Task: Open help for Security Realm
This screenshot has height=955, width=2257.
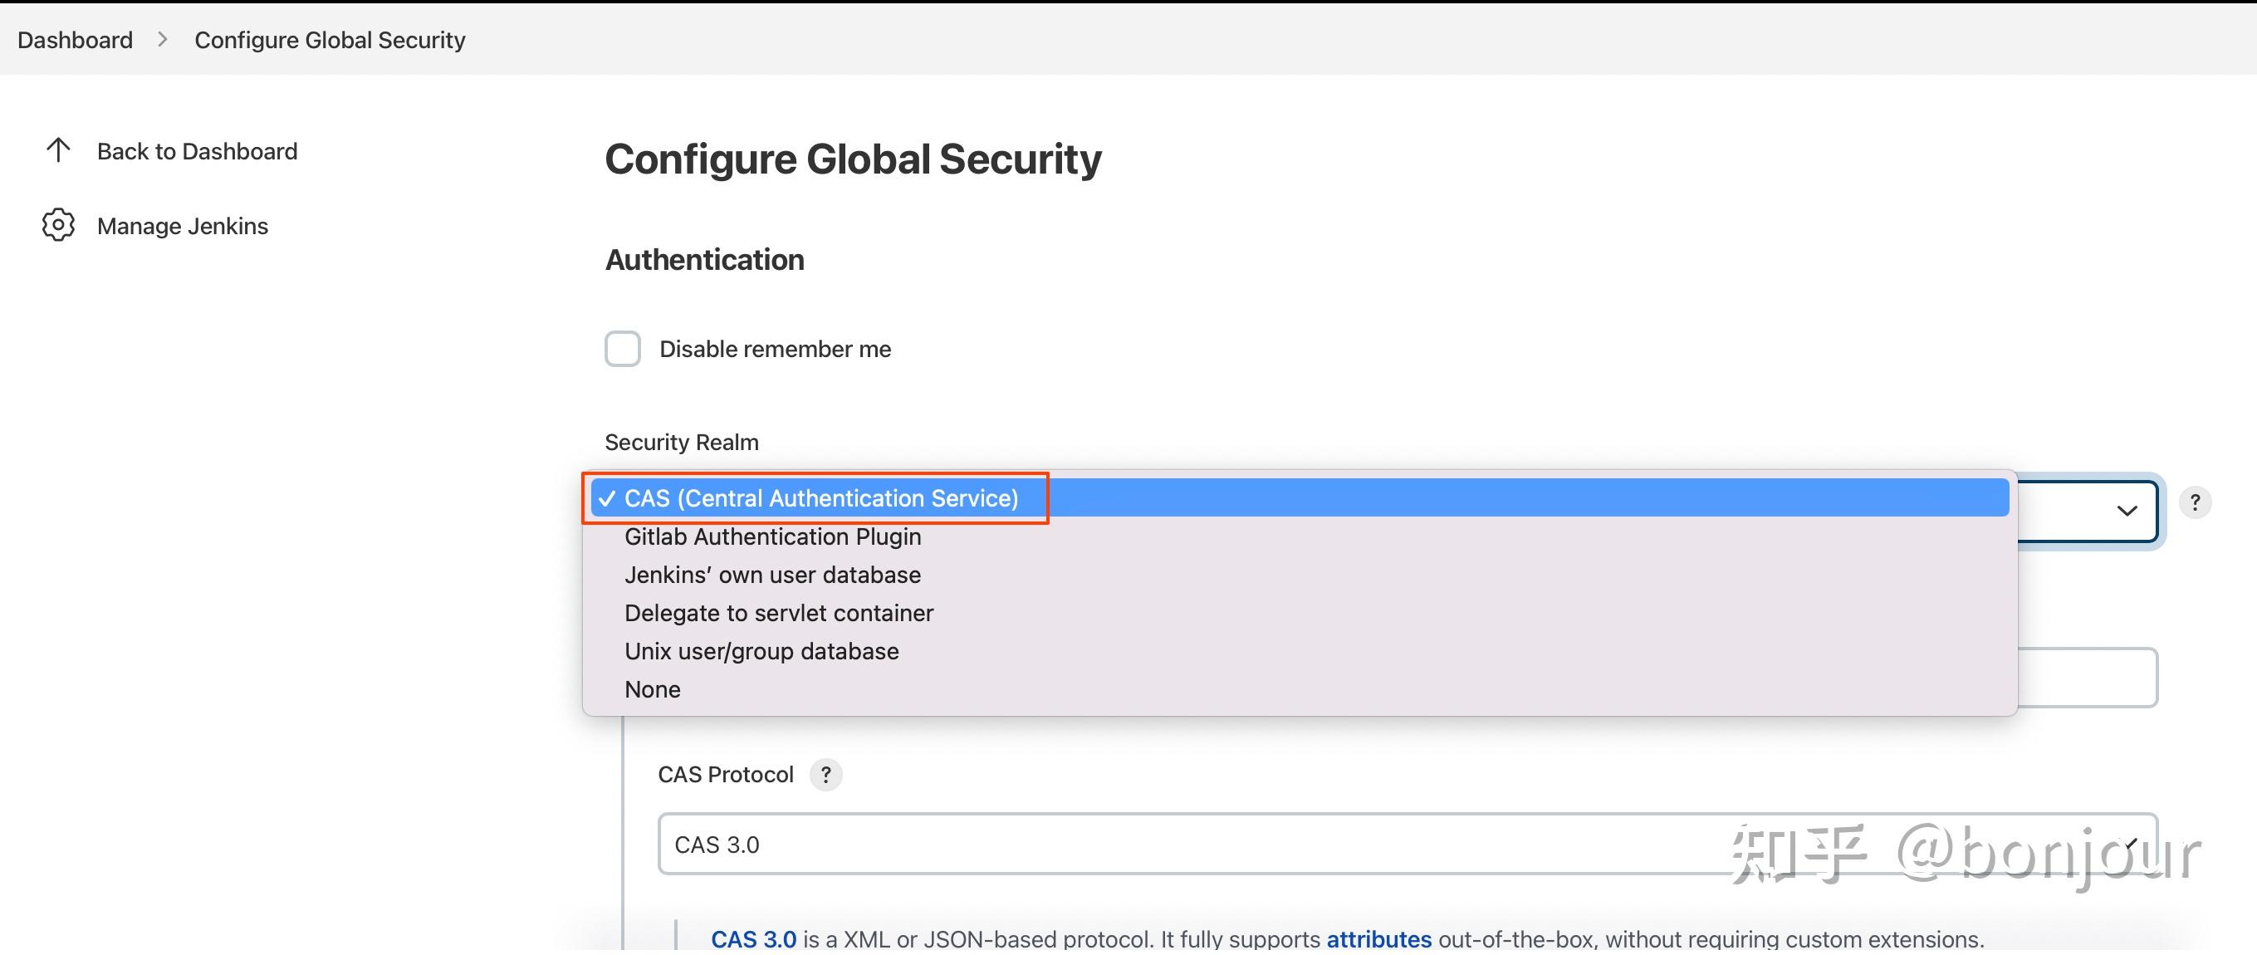Action: pyautogui.click(x=2194, y=503)
